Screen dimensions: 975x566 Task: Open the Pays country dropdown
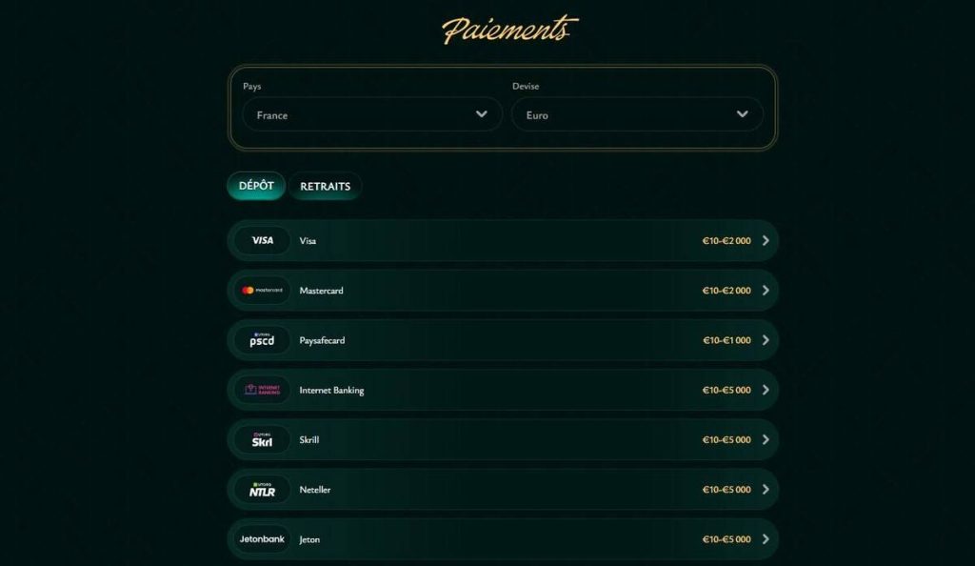pyautogui.click(x=371, y=114)
